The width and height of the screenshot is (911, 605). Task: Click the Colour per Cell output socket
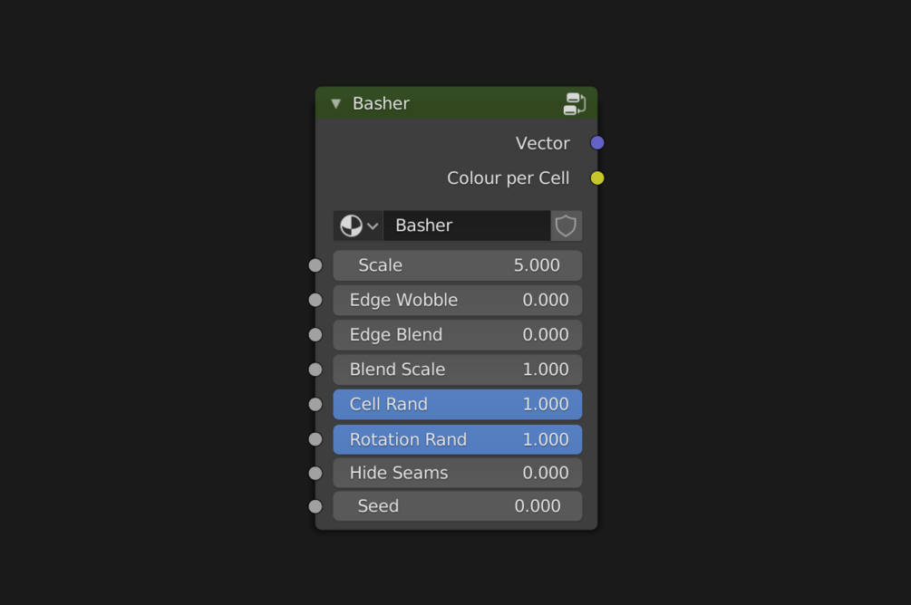pos(597,178)
